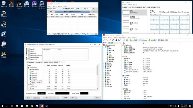The height and width of the screenshot is (108, 193).
Task: Open the Recycle Bin desktop icon
Action: click(x=4, y=4)
